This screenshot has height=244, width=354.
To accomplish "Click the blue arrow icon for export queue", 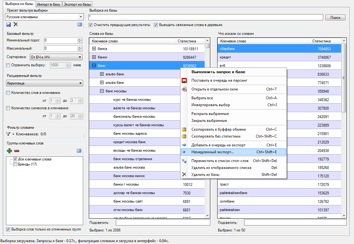I will pyautogui.click(x=184, y=145).
